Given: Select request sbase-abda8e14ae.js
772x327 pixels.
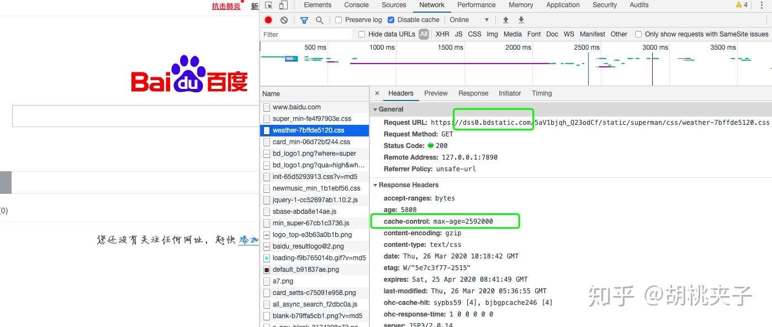Looking at the screenshot, I should coord(314,212).
